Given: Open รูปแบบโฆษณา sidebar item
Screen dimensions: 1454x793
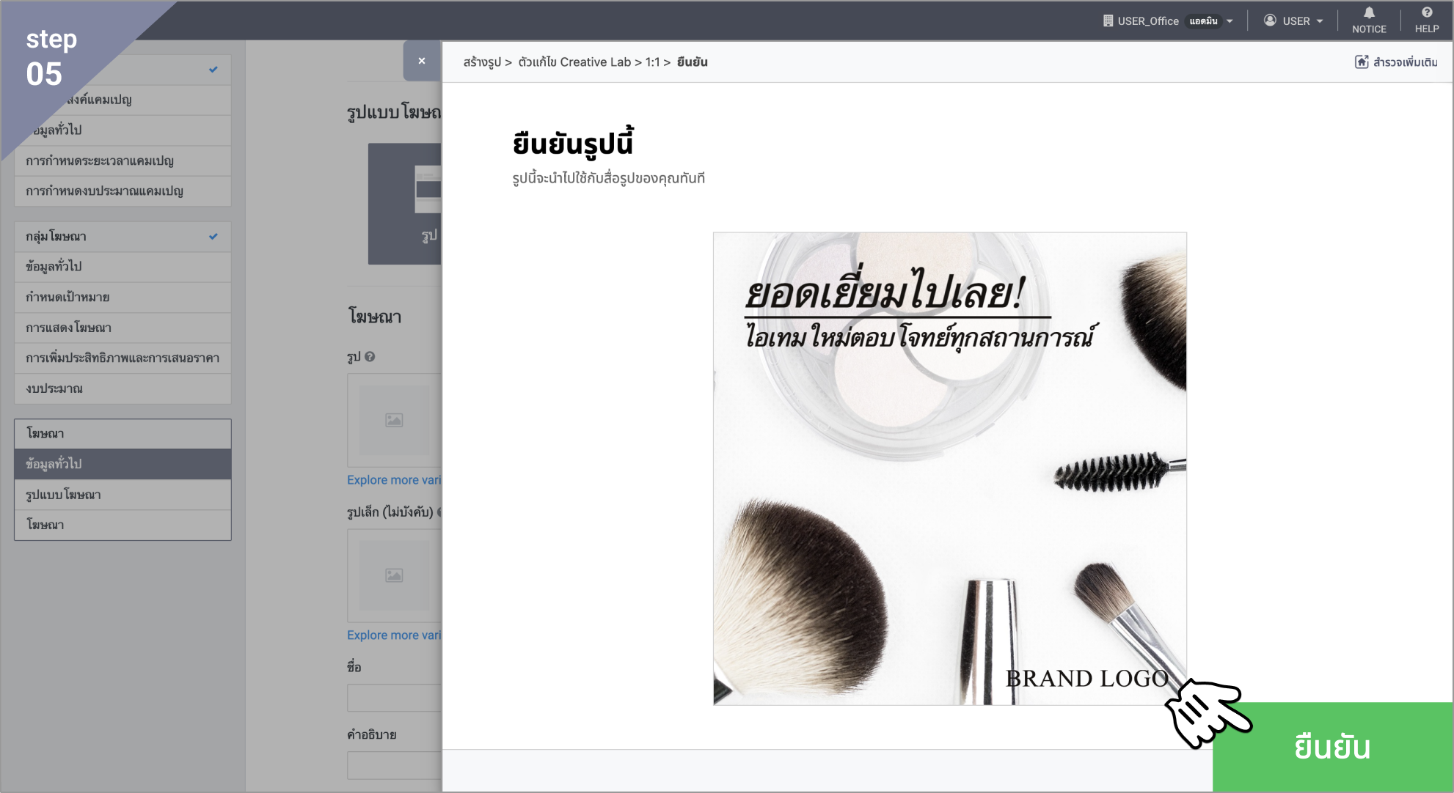Looking at the screenshot, I should 123,495.
